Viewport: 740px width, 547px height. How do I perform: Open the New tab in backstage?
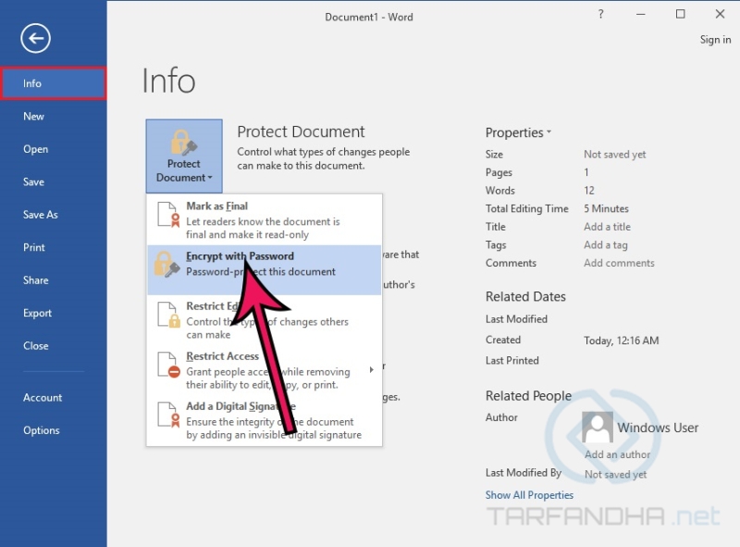(x=54, y=117)
